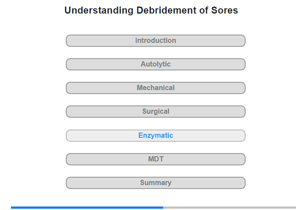Image resolution: width=307 pixels, height=210 pixels.
Task: Start the lesson at Introduction
Action: point(156,41)
